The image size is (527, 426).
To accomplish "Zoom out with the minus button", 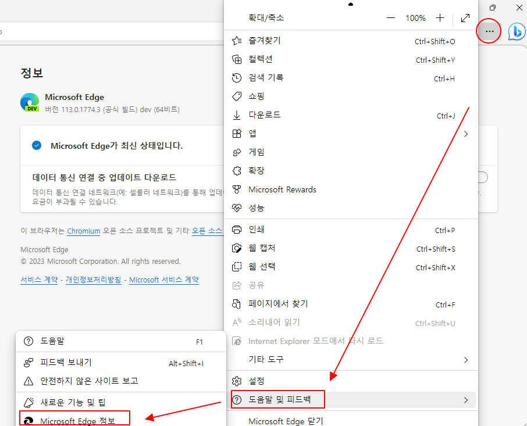I will 390,18.
